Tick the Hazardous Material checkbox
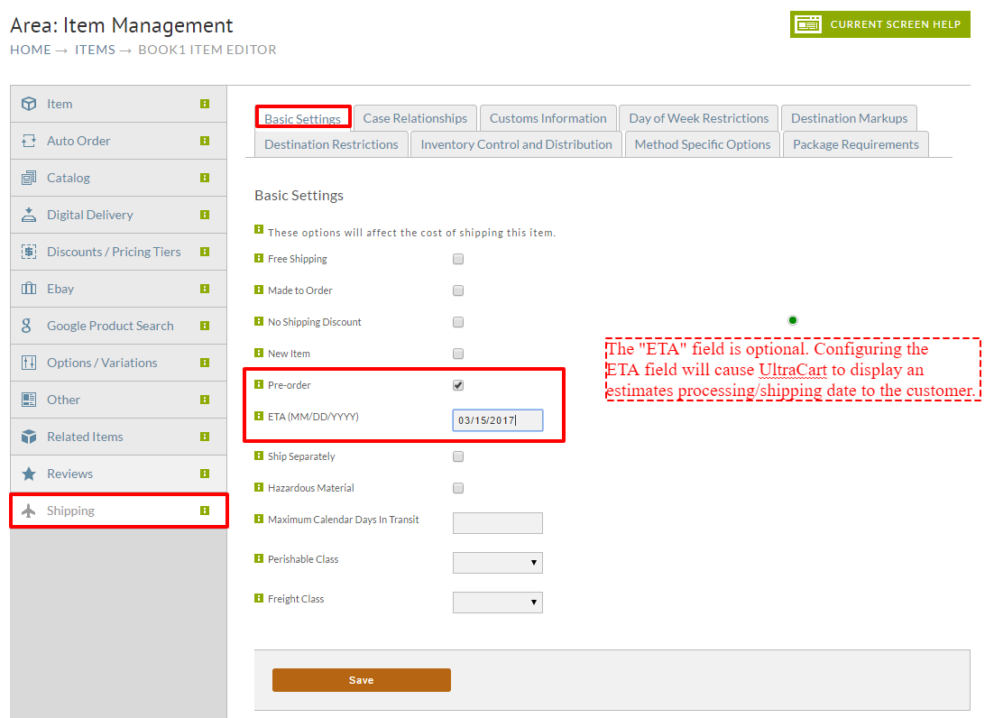 [x=458, y=488]
